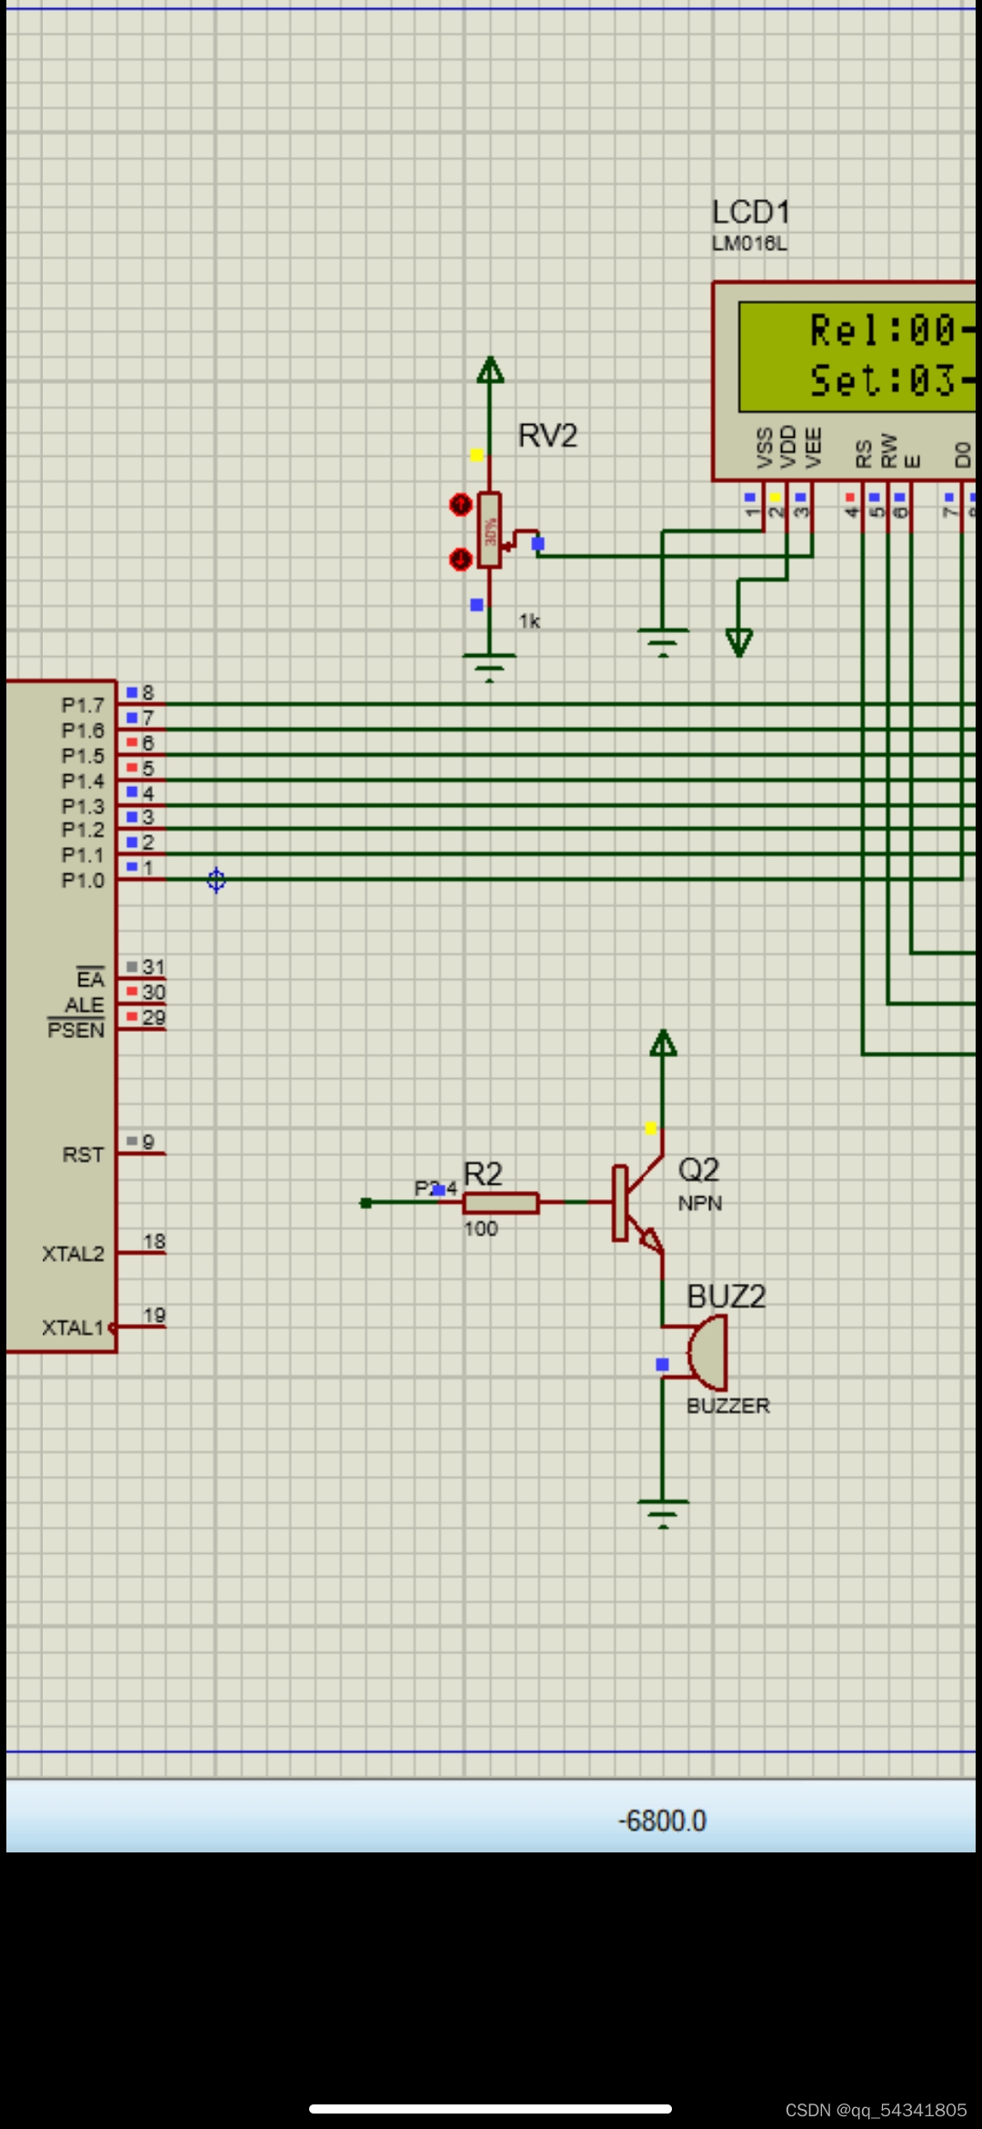Select the LM016L LCD display screen

click(857, 356)
